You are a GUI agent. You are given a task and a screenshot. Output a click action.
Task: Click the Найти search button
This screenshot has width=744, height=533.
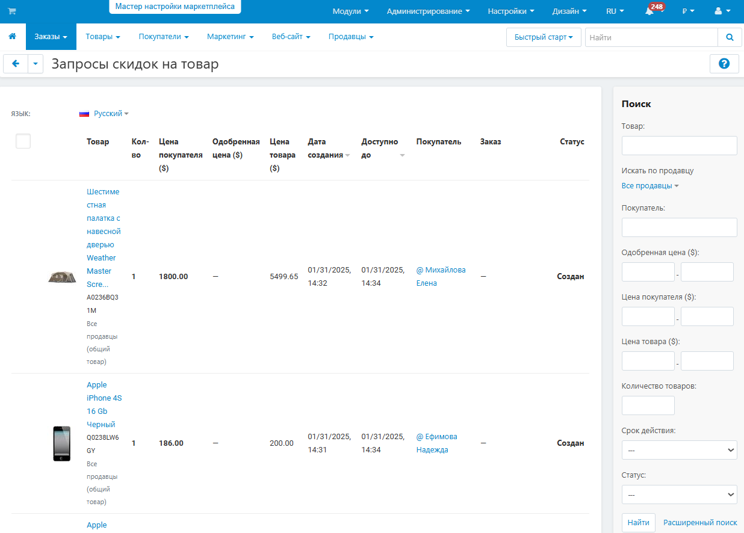tap(639, 523)
